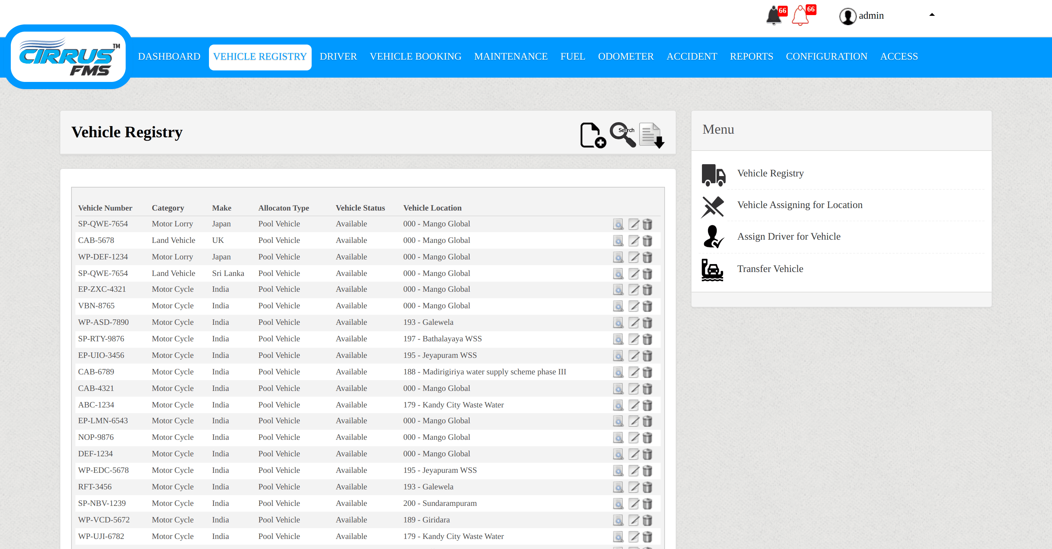Open the Driver menu
Viewport: 1052px width, 549px height.
tap(338, 56)
